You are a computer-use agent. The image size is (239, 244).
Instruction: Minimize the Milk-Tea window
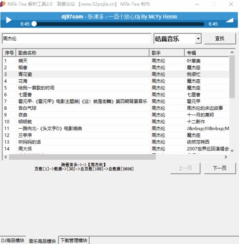(x=197, y=4)
